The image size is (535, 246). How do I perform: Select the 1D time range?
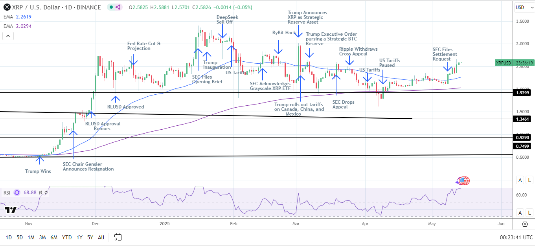coord(9,237)
